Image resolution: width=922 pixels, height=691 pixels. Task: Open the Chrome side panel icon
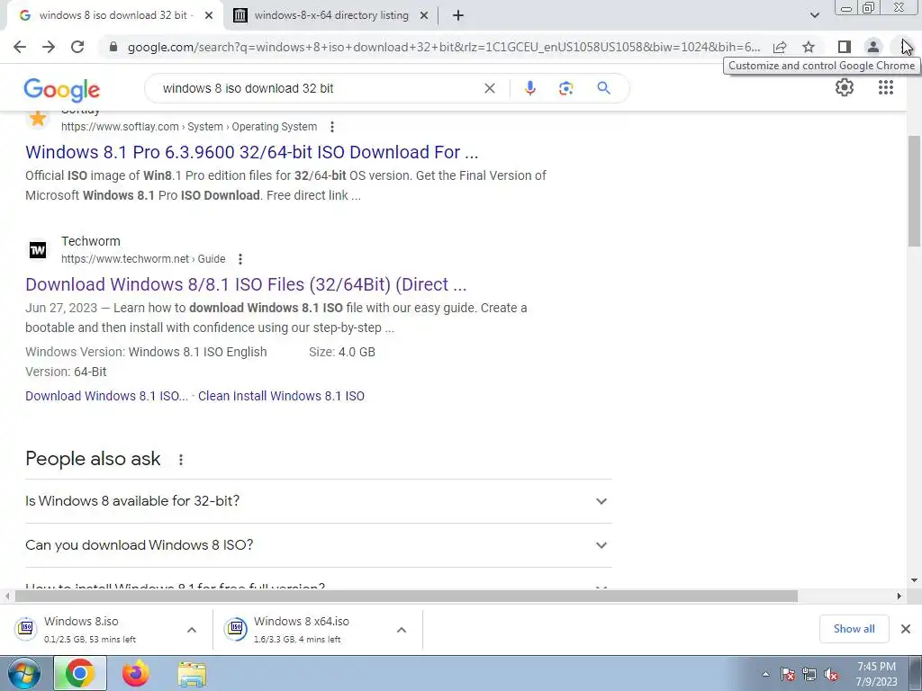[845, 47]
